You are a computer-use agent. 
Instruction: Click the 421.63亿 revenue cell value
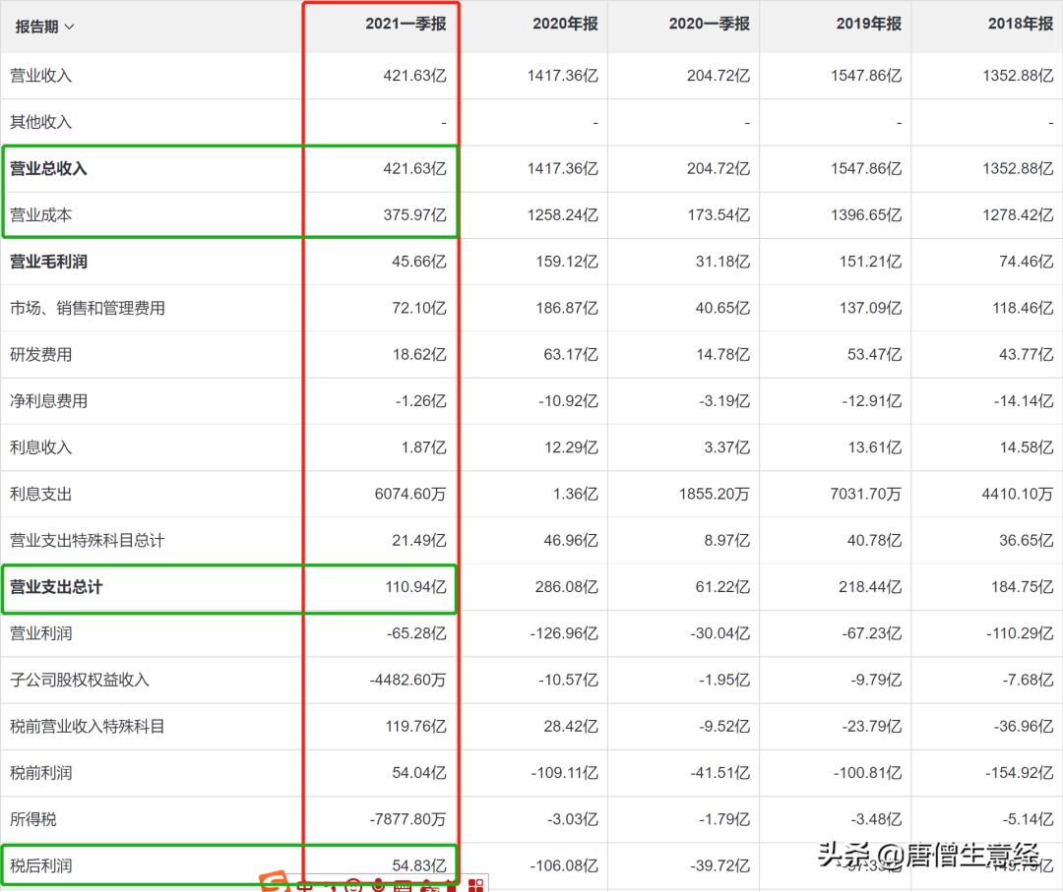tap(417, 76)
